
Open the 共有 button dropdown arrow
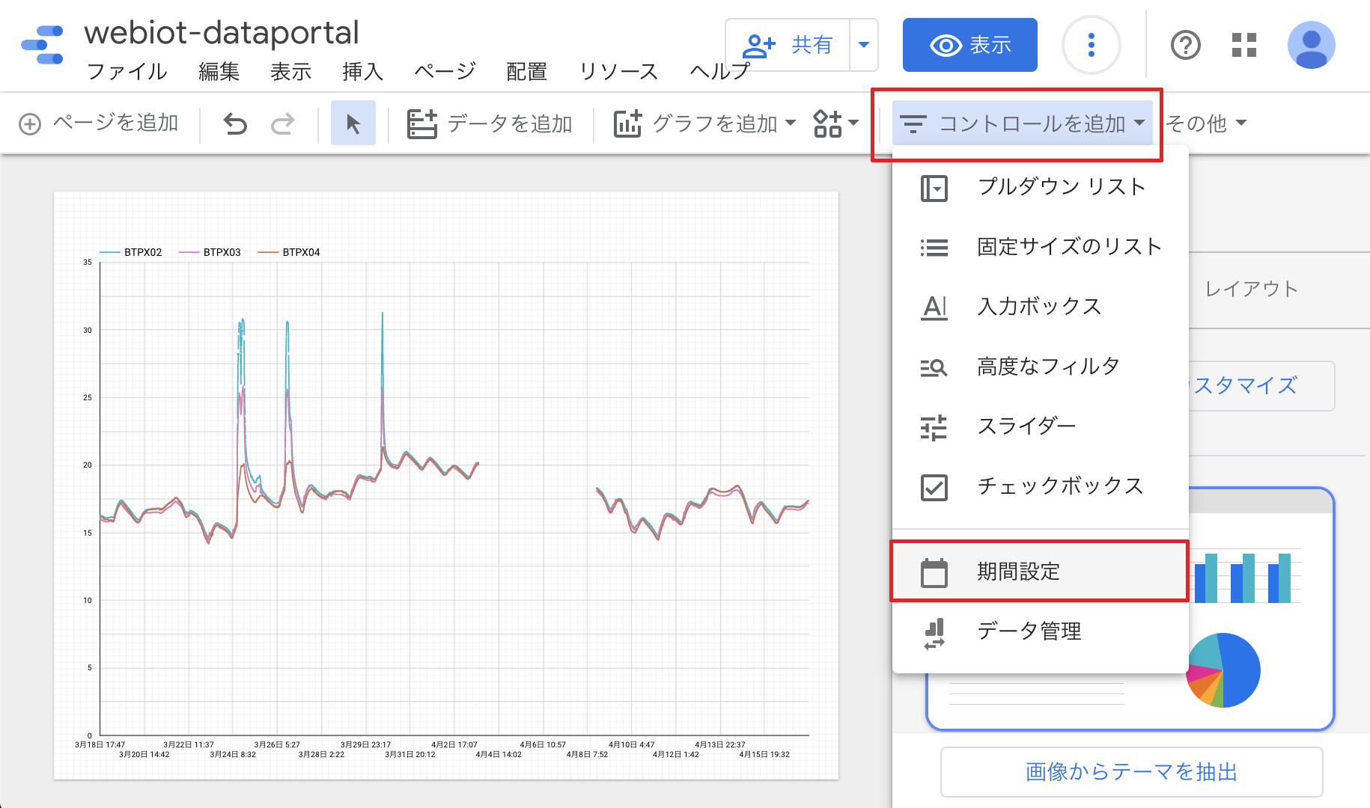pos(864,45)
